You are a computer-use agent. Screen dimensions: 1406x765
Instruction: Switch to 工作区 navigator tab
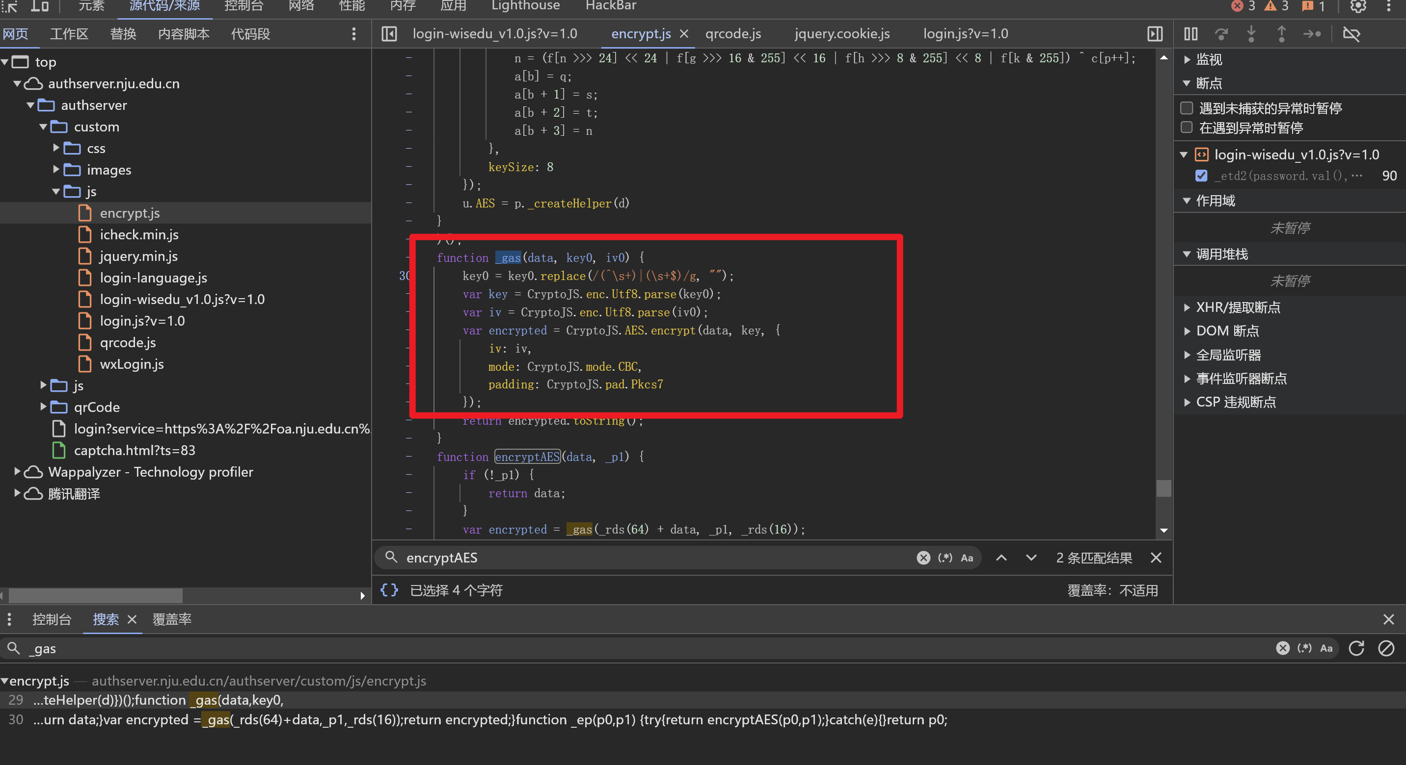(69, 34)
